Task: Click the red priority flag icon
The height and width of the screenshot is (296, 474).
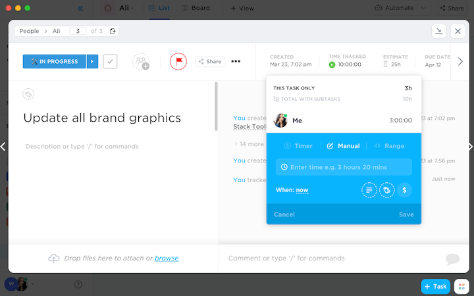Action: [x=178, y=61]
